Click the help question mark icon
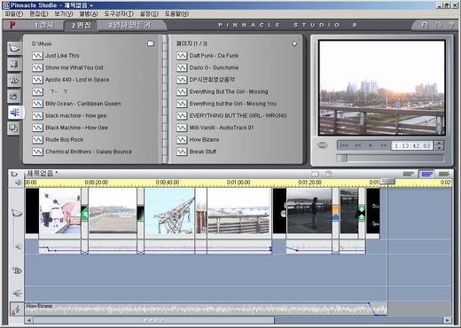 tap(451, 25)
